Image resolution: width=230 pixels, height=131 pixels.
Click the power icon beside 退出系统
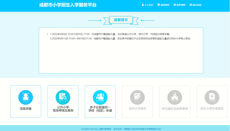point(191,5)
